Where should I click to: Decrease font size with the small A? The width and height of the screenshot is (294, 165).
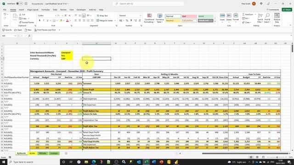(x=69, y=16)
